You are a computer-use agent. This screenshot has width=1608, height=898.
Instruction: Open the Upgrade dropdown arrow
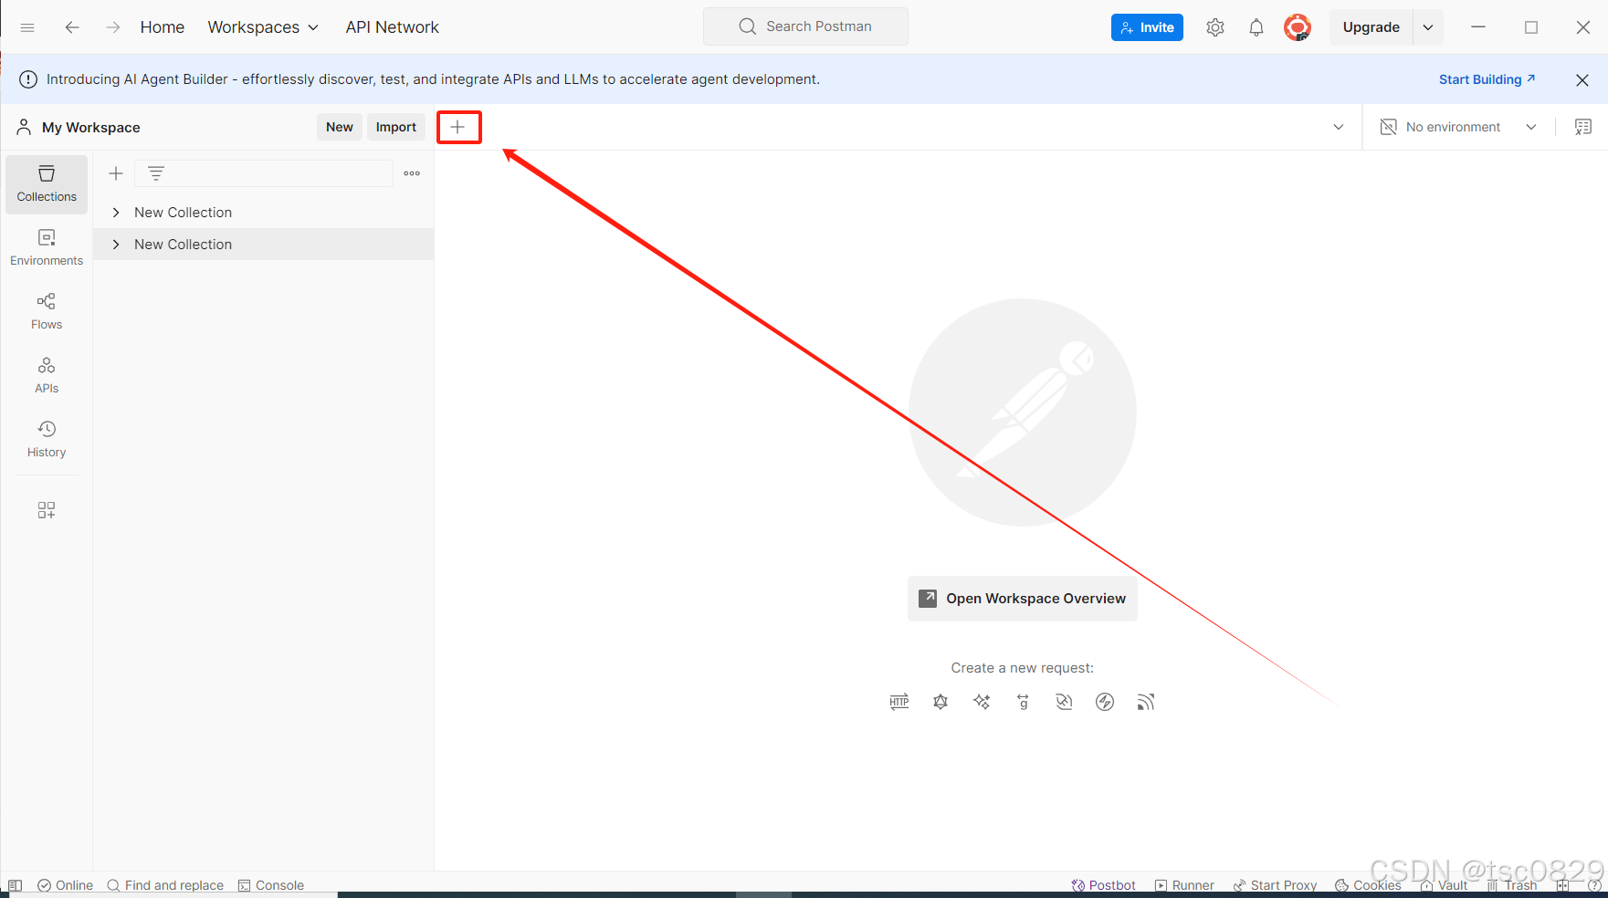(x=1428, y=27)
